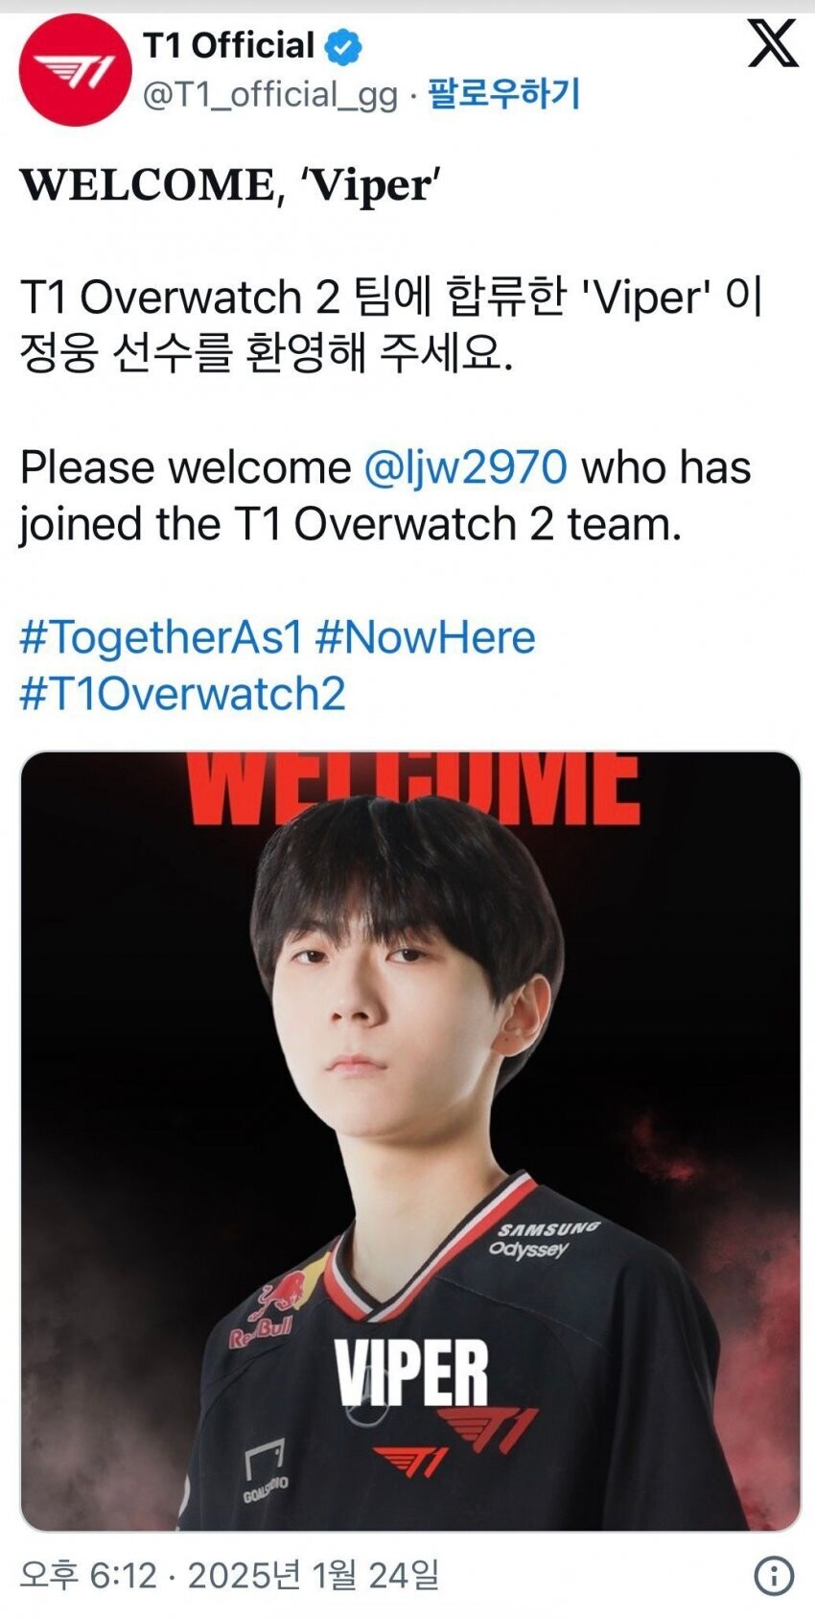Tap the X logo at top right
This screenshot has height=1620, width=815.
(x=773, y=43)
